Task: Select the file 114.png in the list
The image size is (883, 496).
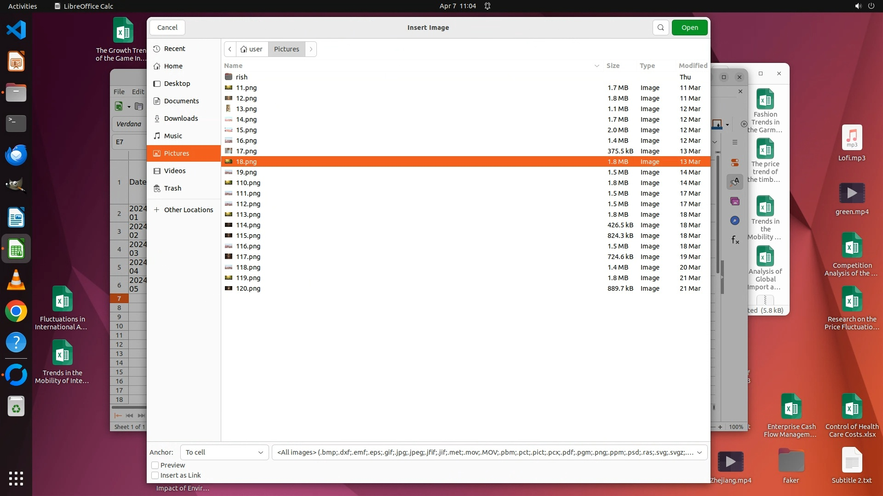Action: (x=248, y=225)
